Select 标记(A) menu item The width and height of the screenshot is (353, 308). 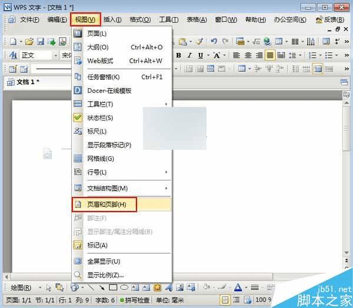(122, 245)
